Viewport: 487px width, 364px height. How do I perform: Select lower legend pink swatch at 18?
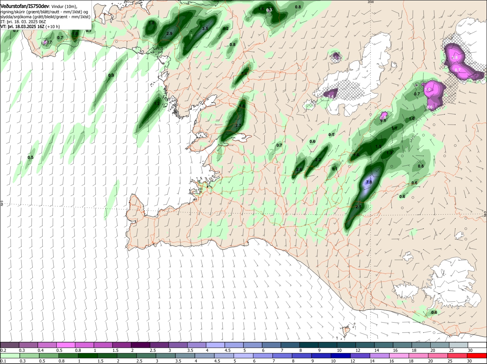point(419,356)
